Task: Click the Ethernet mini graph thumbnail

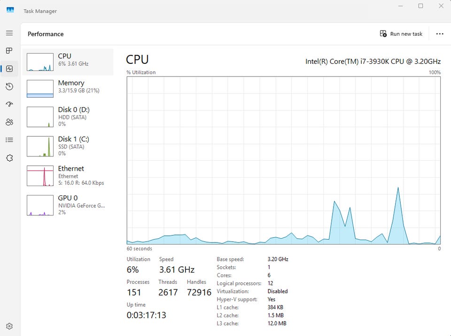Action: tap(40, 176)
